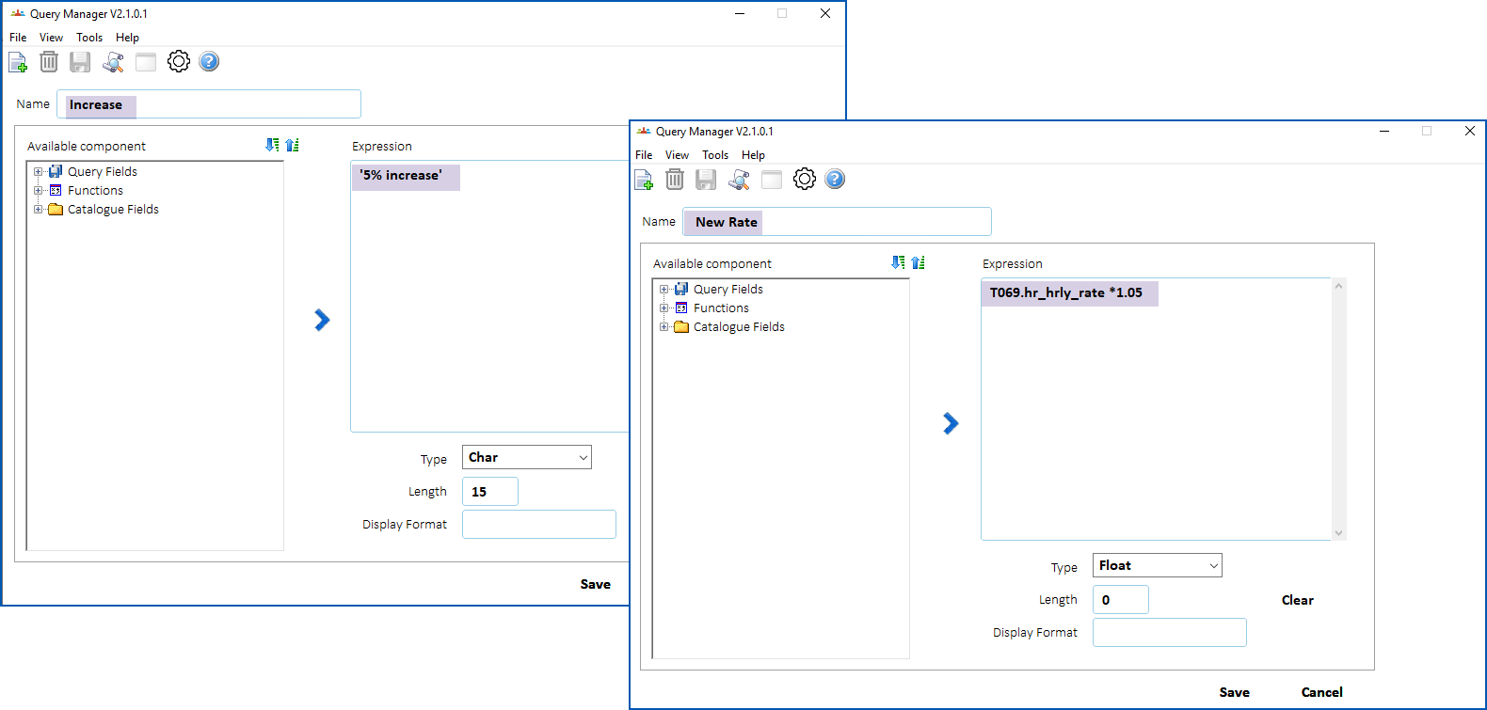
Task: Click Save button in back window
Action: click(x=595, y=584)
